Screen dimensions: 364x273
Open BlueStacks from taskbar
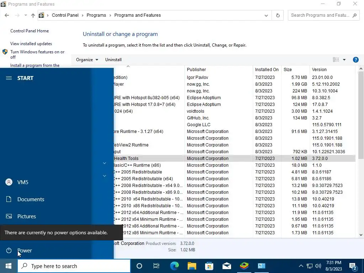point(244,265)
